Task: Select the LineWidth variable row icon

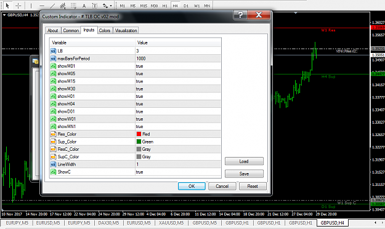Action: point(53,164)
